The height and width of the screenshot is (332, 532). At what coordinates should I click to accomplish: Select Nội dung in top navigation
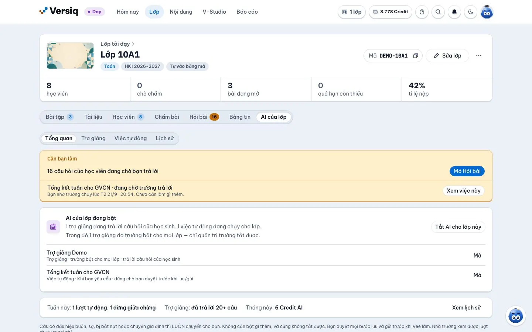tap(181, 12)
